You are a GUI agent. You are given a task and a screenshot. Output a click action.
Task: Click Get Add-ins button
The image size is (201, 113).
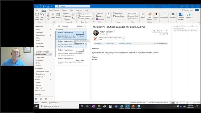[x=149, y=16]
